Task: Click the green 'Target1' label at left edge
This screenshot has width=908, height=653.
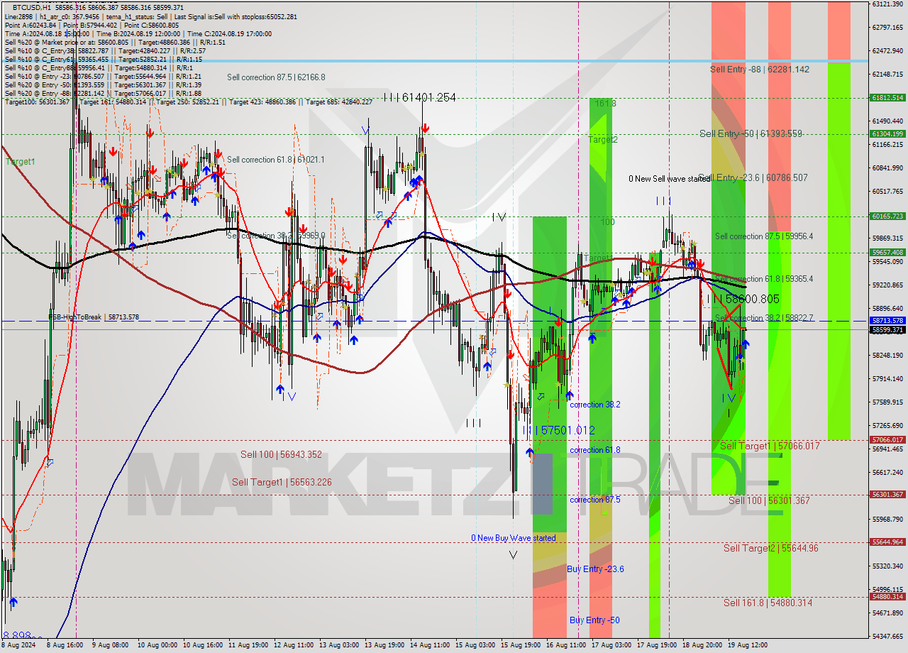Action: 21,162
